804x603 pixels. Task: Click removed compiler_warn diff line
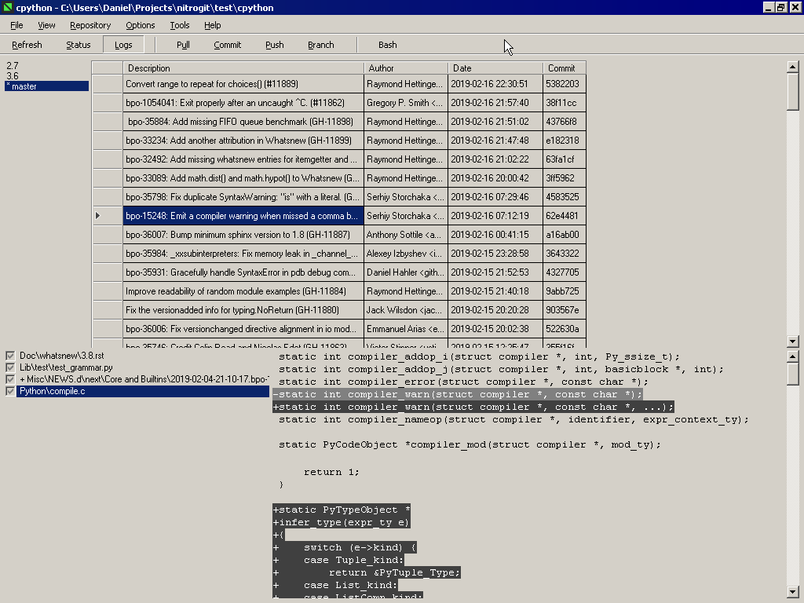pos(457,394)
